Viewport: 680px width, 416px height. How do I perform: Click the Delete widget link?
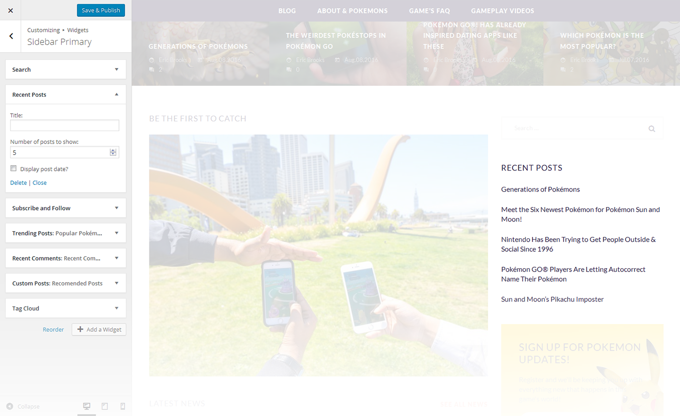(18, 182)
